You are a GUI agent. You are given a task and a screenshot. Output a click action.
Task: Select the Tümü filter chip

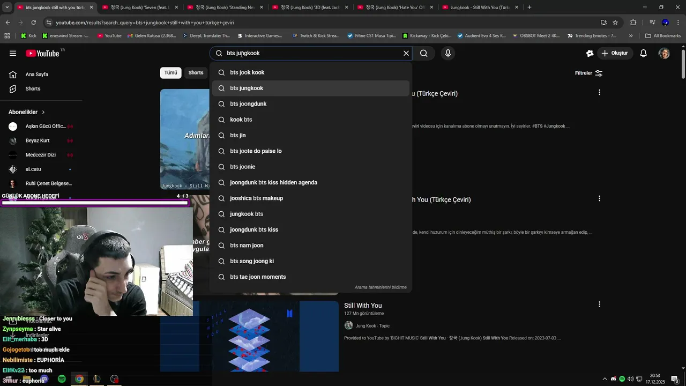click(x=170, y=72)
